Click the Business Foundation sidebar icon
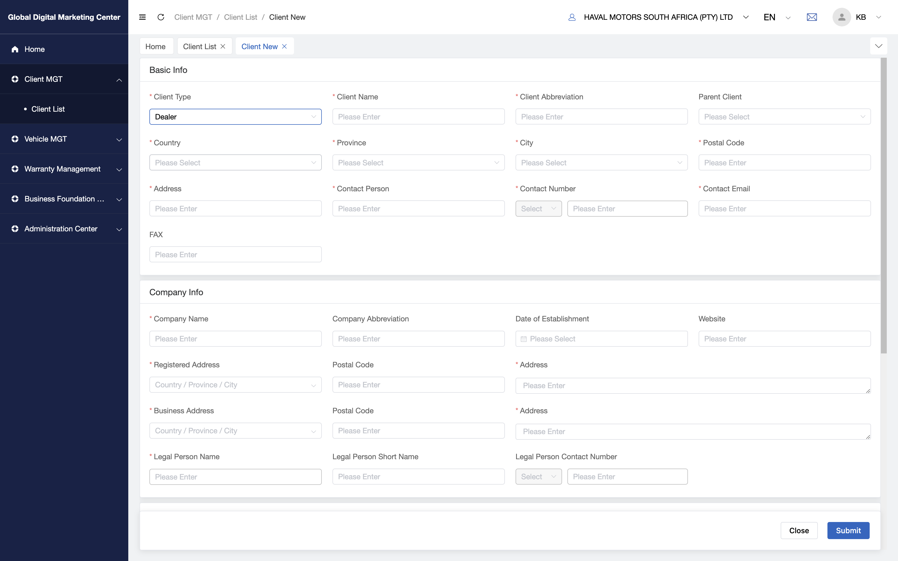This screenshot has width=898, height=561. coord(15,199)
